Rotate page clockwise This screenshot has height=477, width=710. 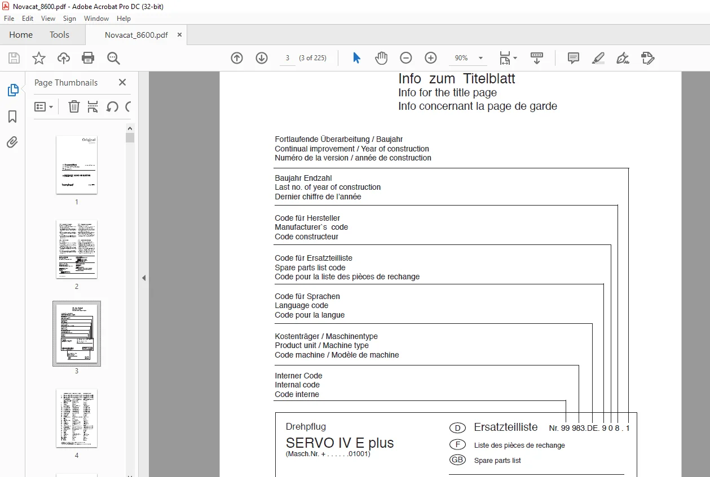(x=128, y=106)
